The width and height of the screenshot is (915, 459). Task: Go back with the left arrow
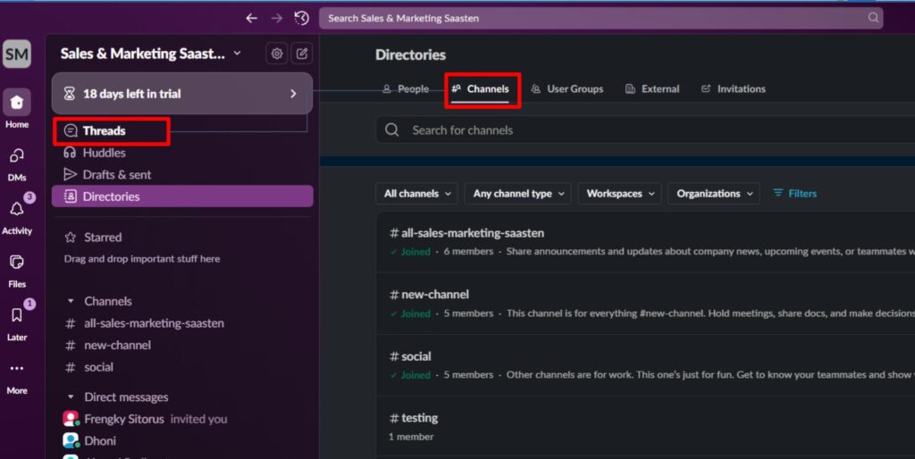click(x=251, y=18)
